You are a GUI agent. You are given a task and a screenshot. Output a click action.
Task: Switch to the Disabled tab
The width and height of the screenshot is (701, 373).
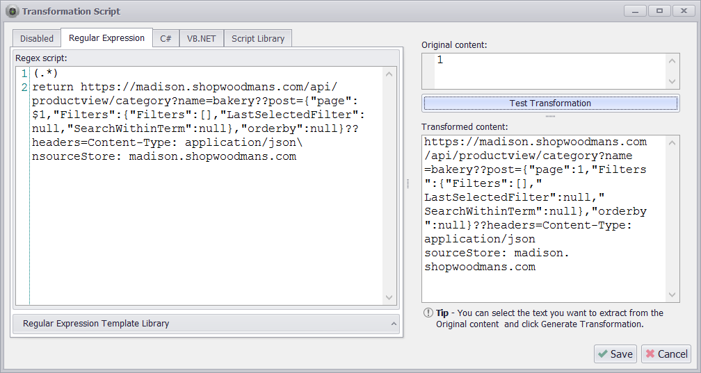point(37,39)
